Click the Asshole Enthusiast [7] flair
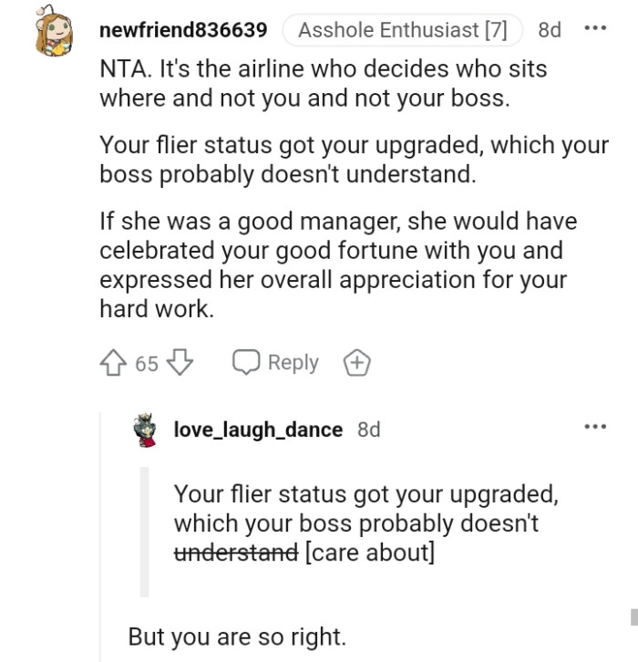 tap(402, 30)
